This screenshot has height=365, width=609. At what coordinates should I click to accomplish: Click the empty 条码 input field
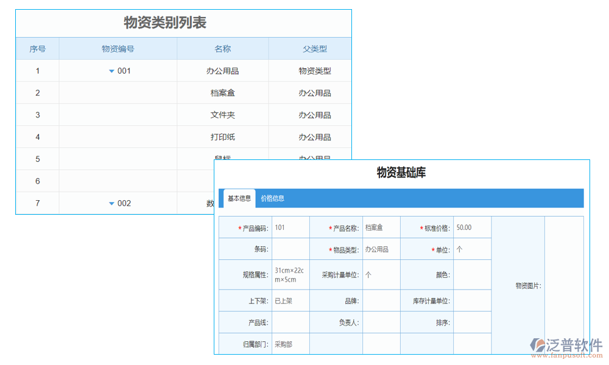290,249
